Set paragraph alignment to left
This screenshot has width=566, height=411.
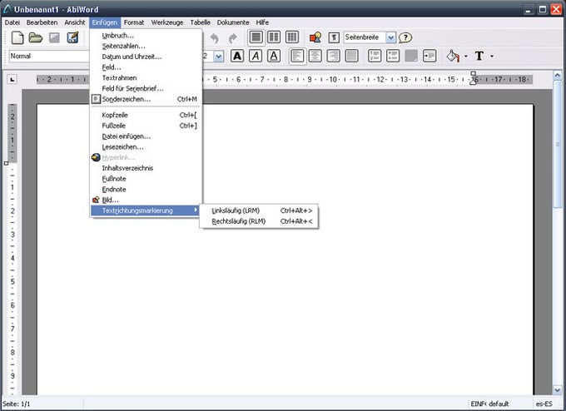point(297,56)
